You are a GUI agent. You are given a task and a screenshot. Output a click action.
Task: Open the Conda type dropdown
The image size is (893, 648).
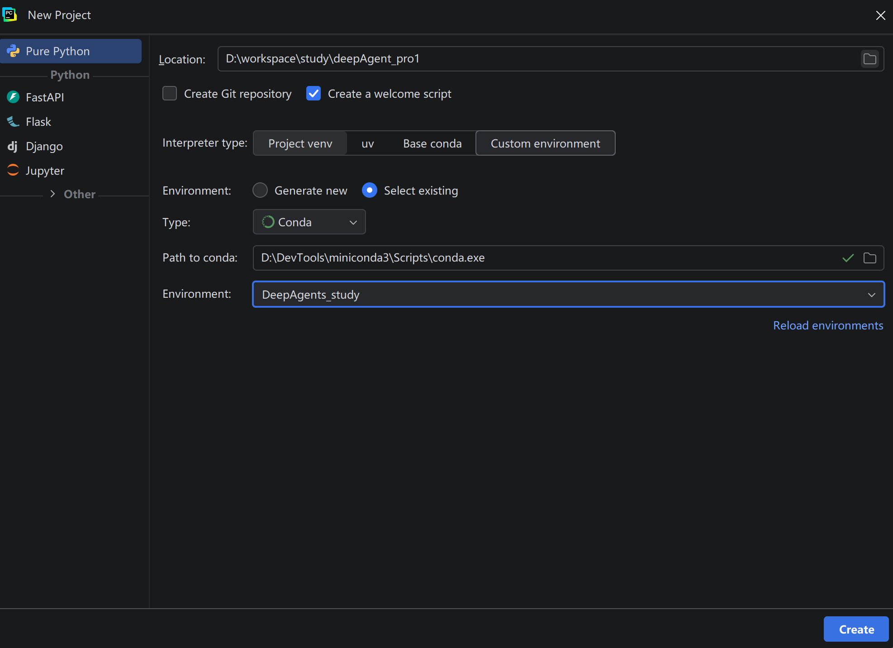click(x=309, y=222)
